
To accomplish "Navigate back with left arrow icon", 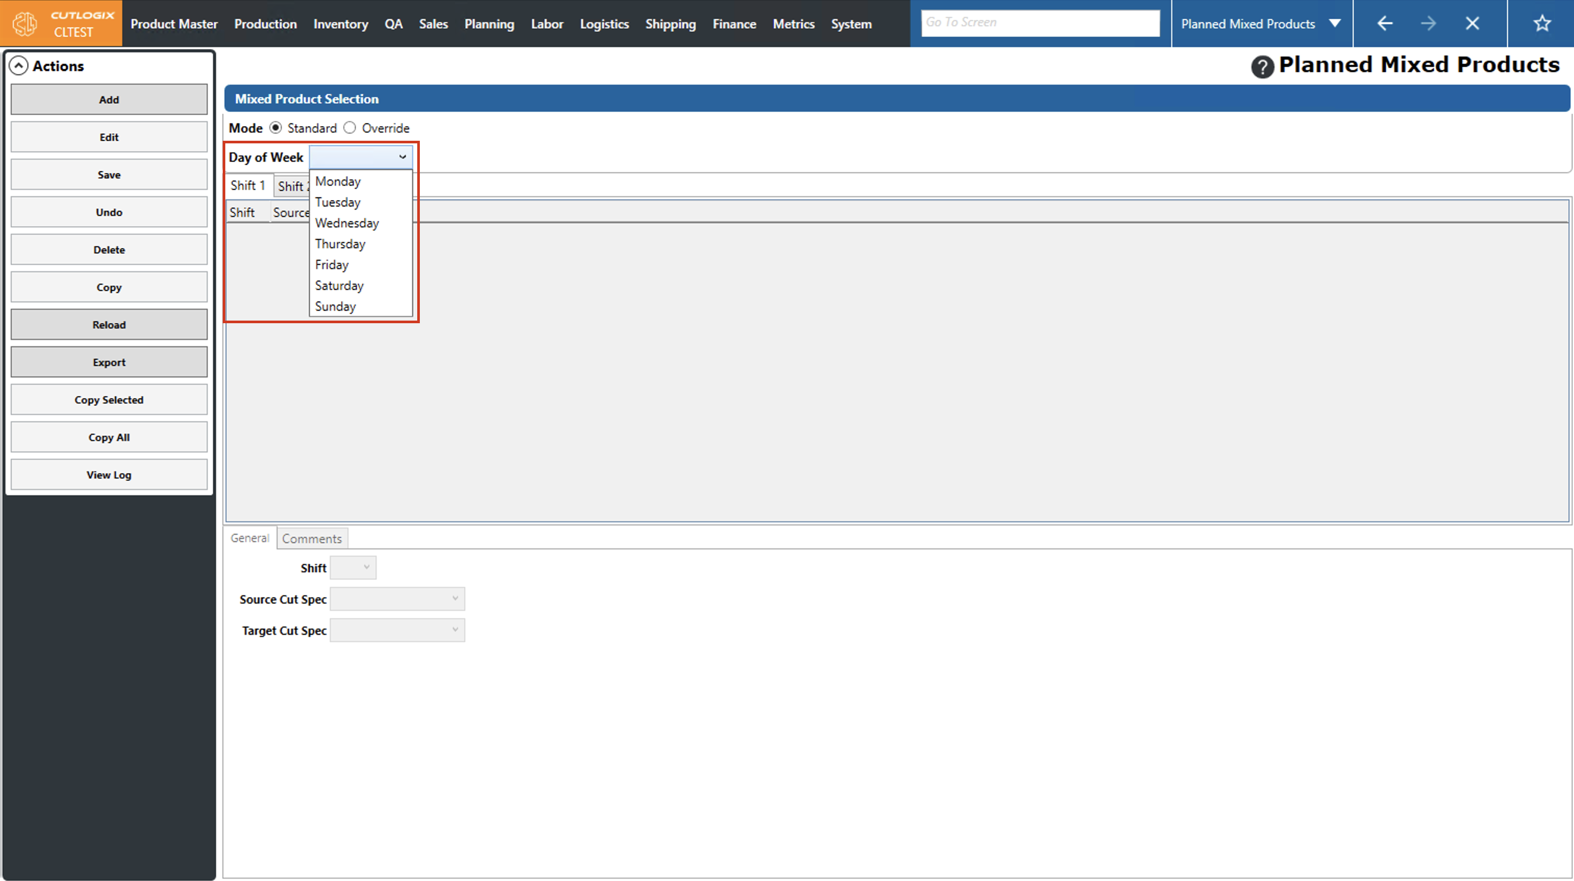I will coord(1385,24).
